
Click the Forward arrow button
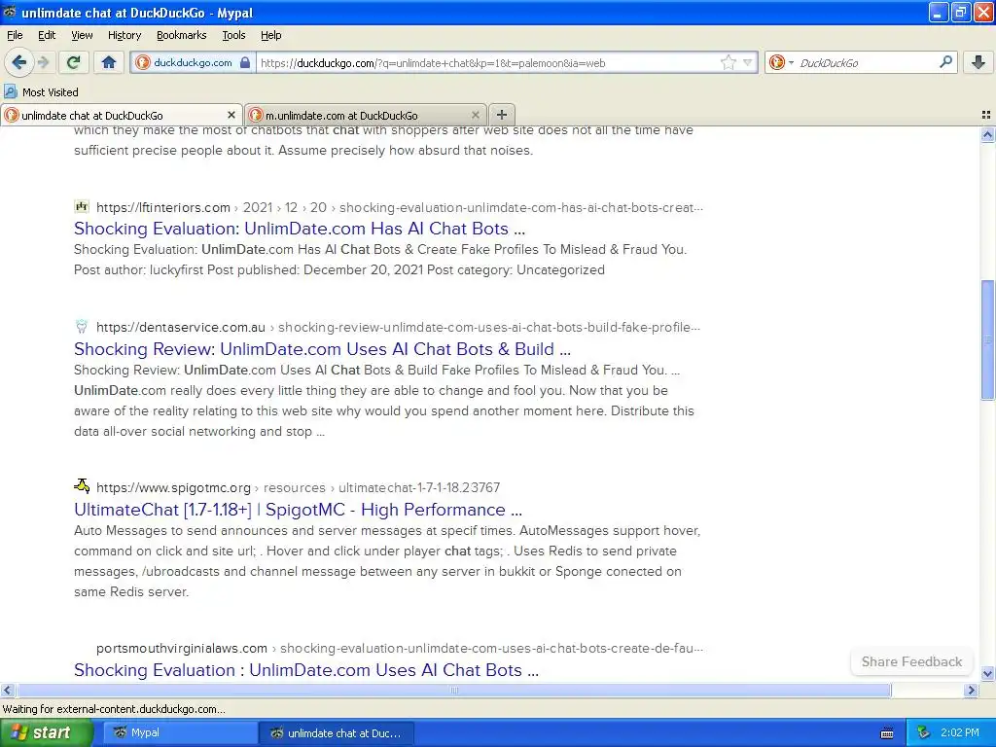[x=43, y=62]
